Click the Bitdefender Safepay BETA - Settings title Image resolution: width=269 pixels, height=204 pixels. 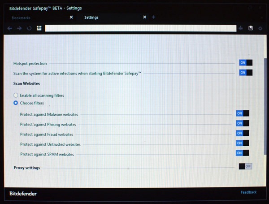[45, 8]
